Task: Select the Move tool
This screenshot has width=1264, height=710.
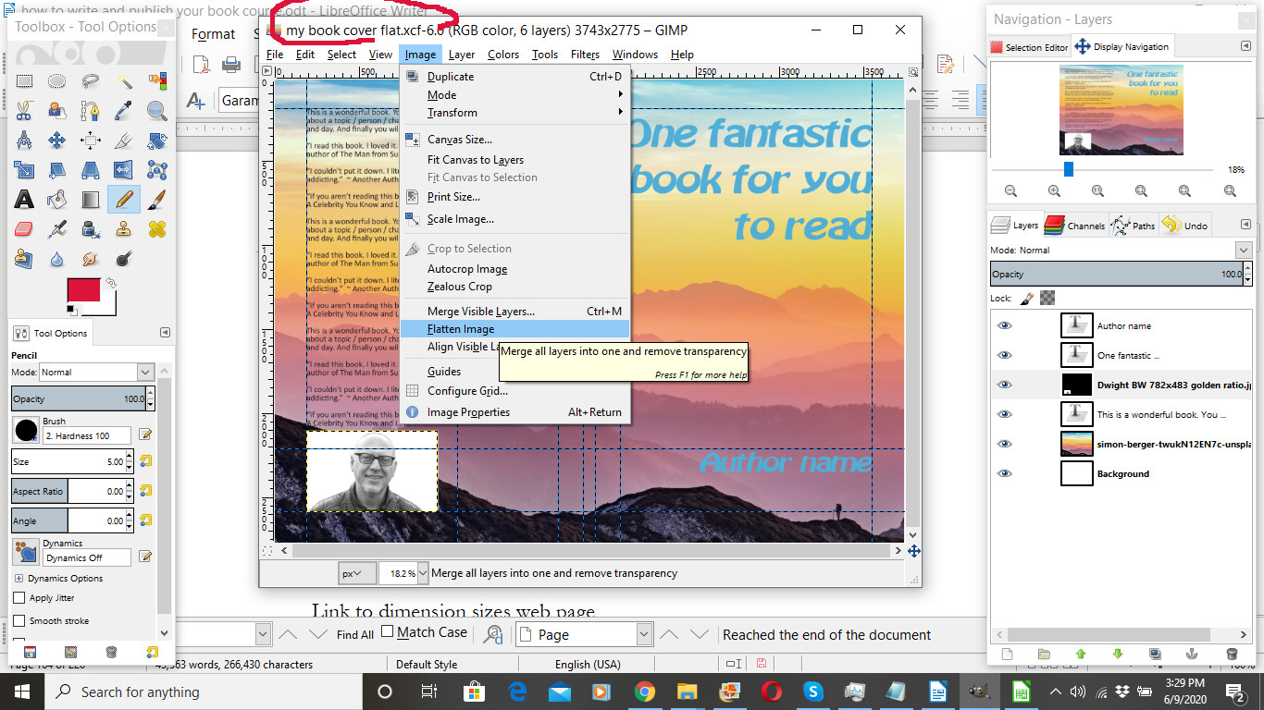Action: pos(56,141)
